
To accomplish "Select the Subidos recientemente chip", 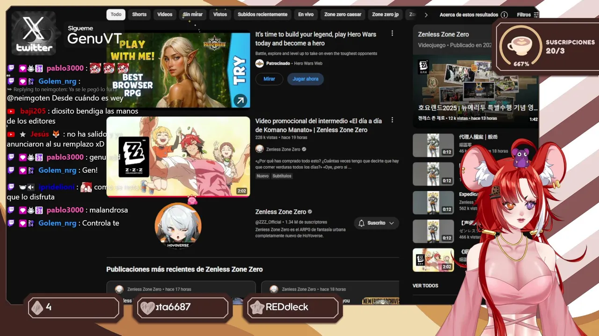I will (263, 14).
